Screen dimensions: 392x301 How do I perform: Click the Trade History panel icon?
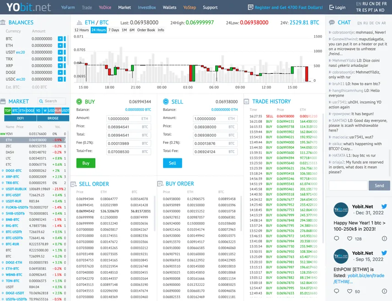[x=246, y=101]
